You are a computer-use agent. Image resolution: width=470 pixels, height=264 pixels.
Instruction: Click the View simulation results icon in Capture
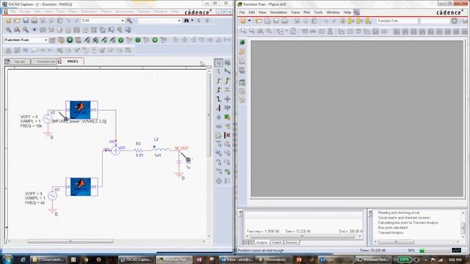(79, 40)
